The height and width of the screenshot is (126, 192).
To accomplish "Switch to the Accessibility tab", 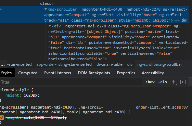I will (153, 73).
